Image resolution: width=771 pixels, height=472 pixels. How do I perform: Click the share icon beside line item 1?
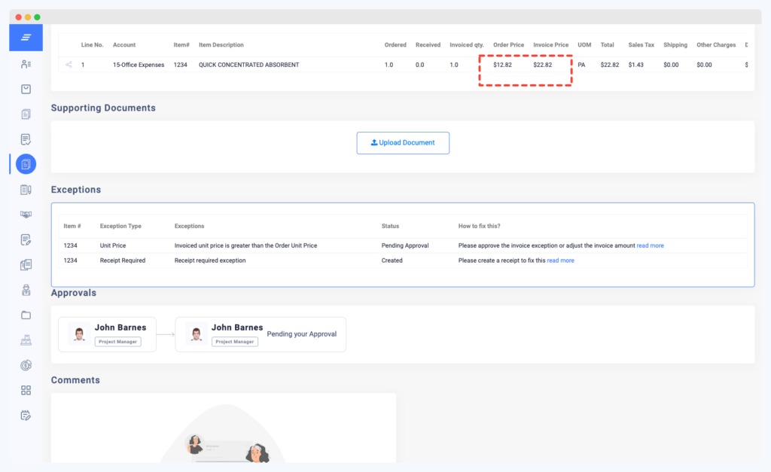68,65
